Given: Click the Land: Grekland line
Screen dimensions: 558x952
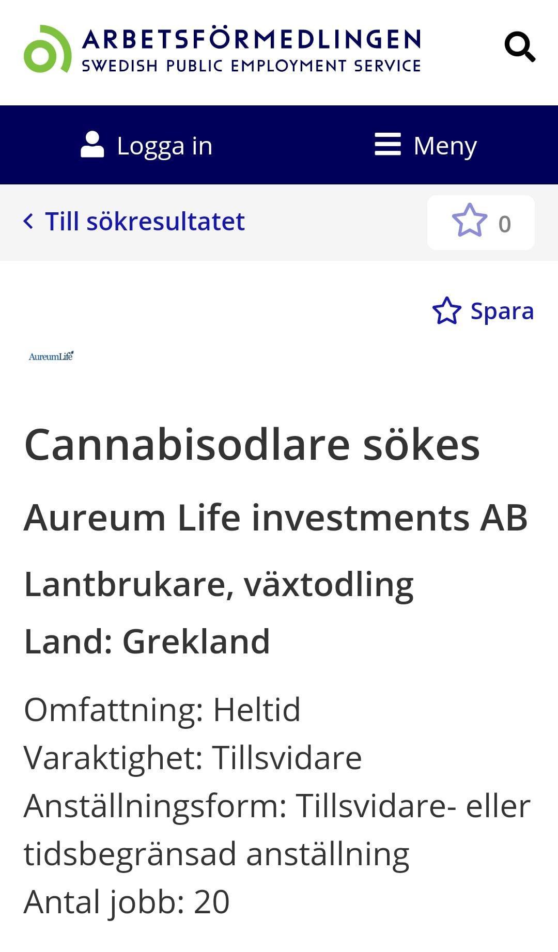Looking at the screenshot, I should click(147, 641).
